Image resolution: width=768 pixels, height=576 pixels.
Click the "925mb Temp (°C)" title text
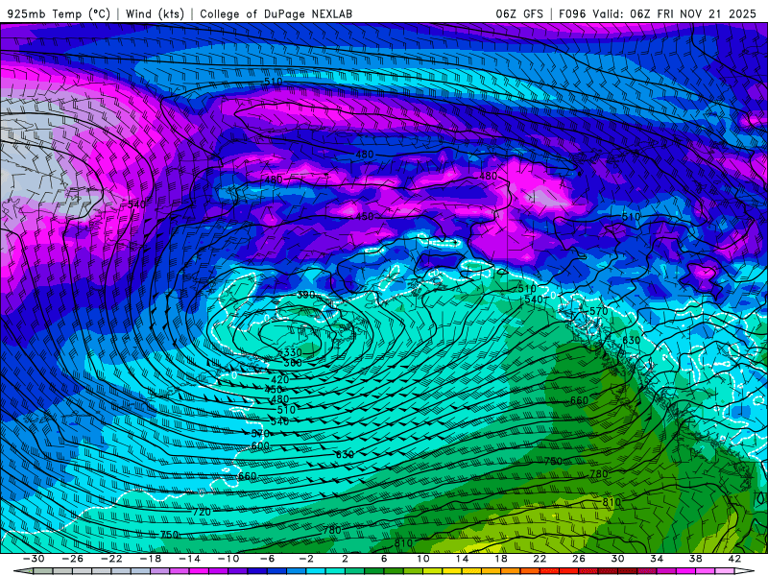point(59,13)
